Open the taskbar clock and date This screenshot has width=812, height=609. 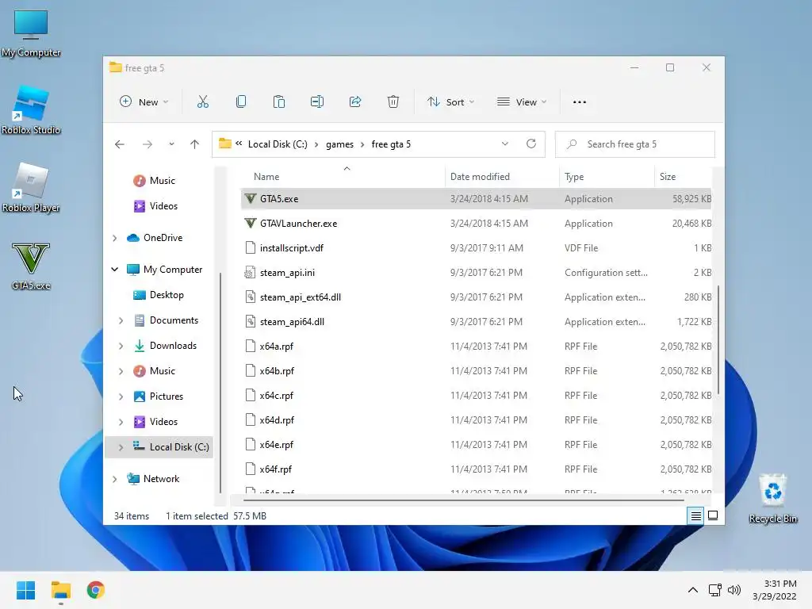[x=775, y=590]
